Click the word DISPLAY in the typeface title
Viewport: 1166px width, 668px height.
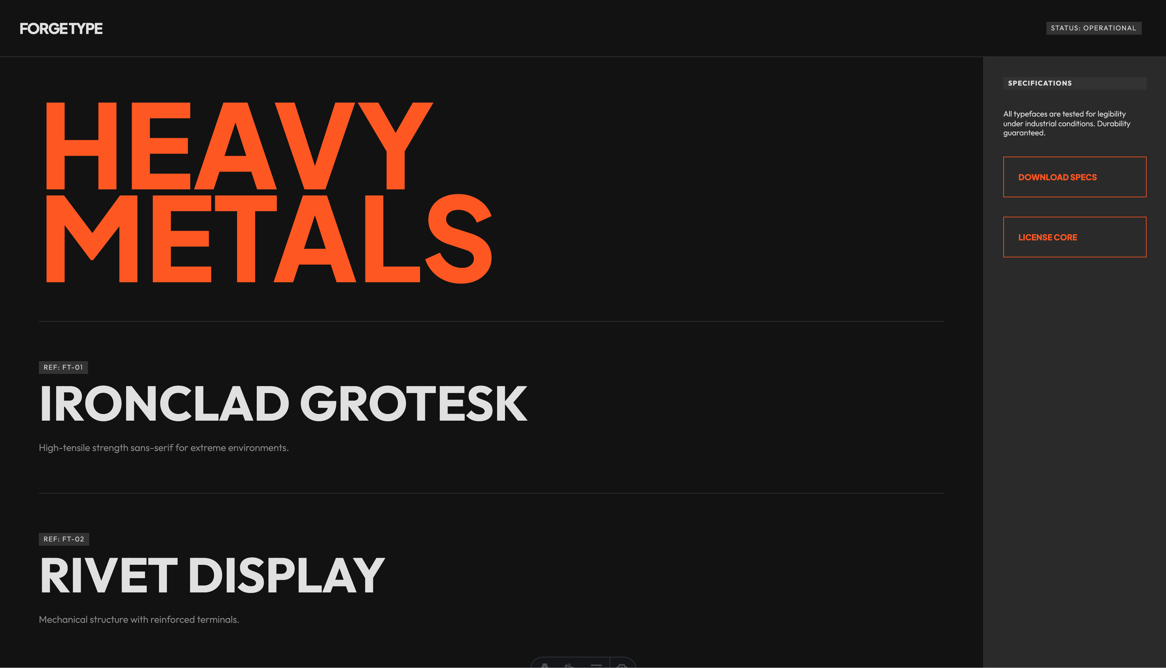click(287, 575)
